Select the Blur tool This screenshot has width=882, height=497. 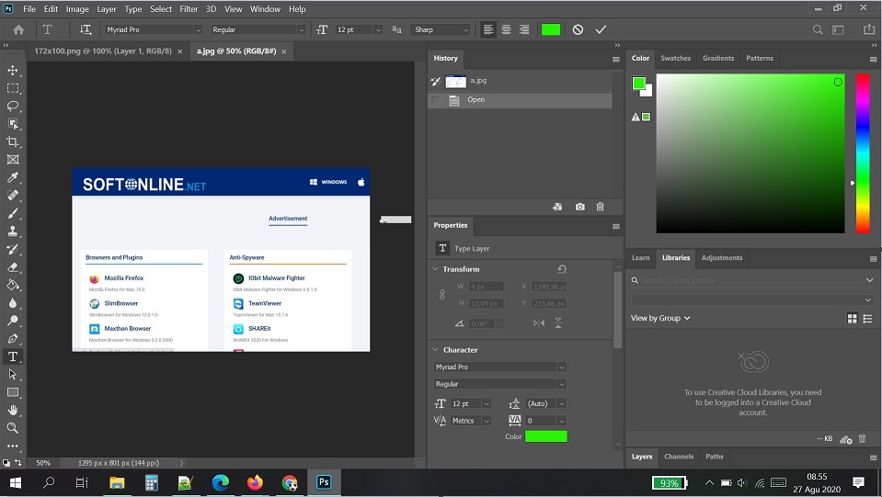12,303
